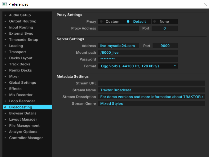
Task: Switch to Mix Recorder settings
Action: 21,95
